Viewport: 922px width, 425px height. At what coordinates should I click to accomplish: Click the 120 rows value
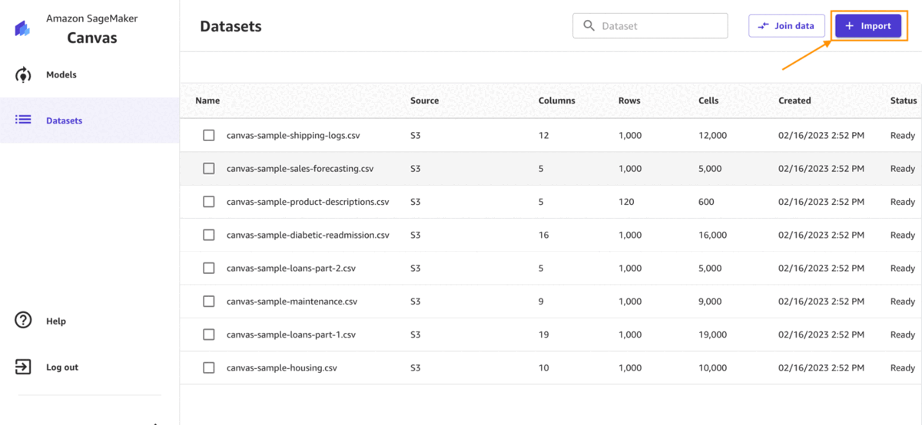point(626,202)
